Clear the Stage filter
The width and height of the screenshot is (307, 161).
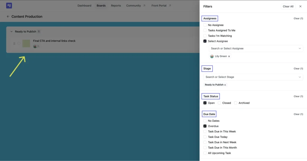tap(298, 69)
